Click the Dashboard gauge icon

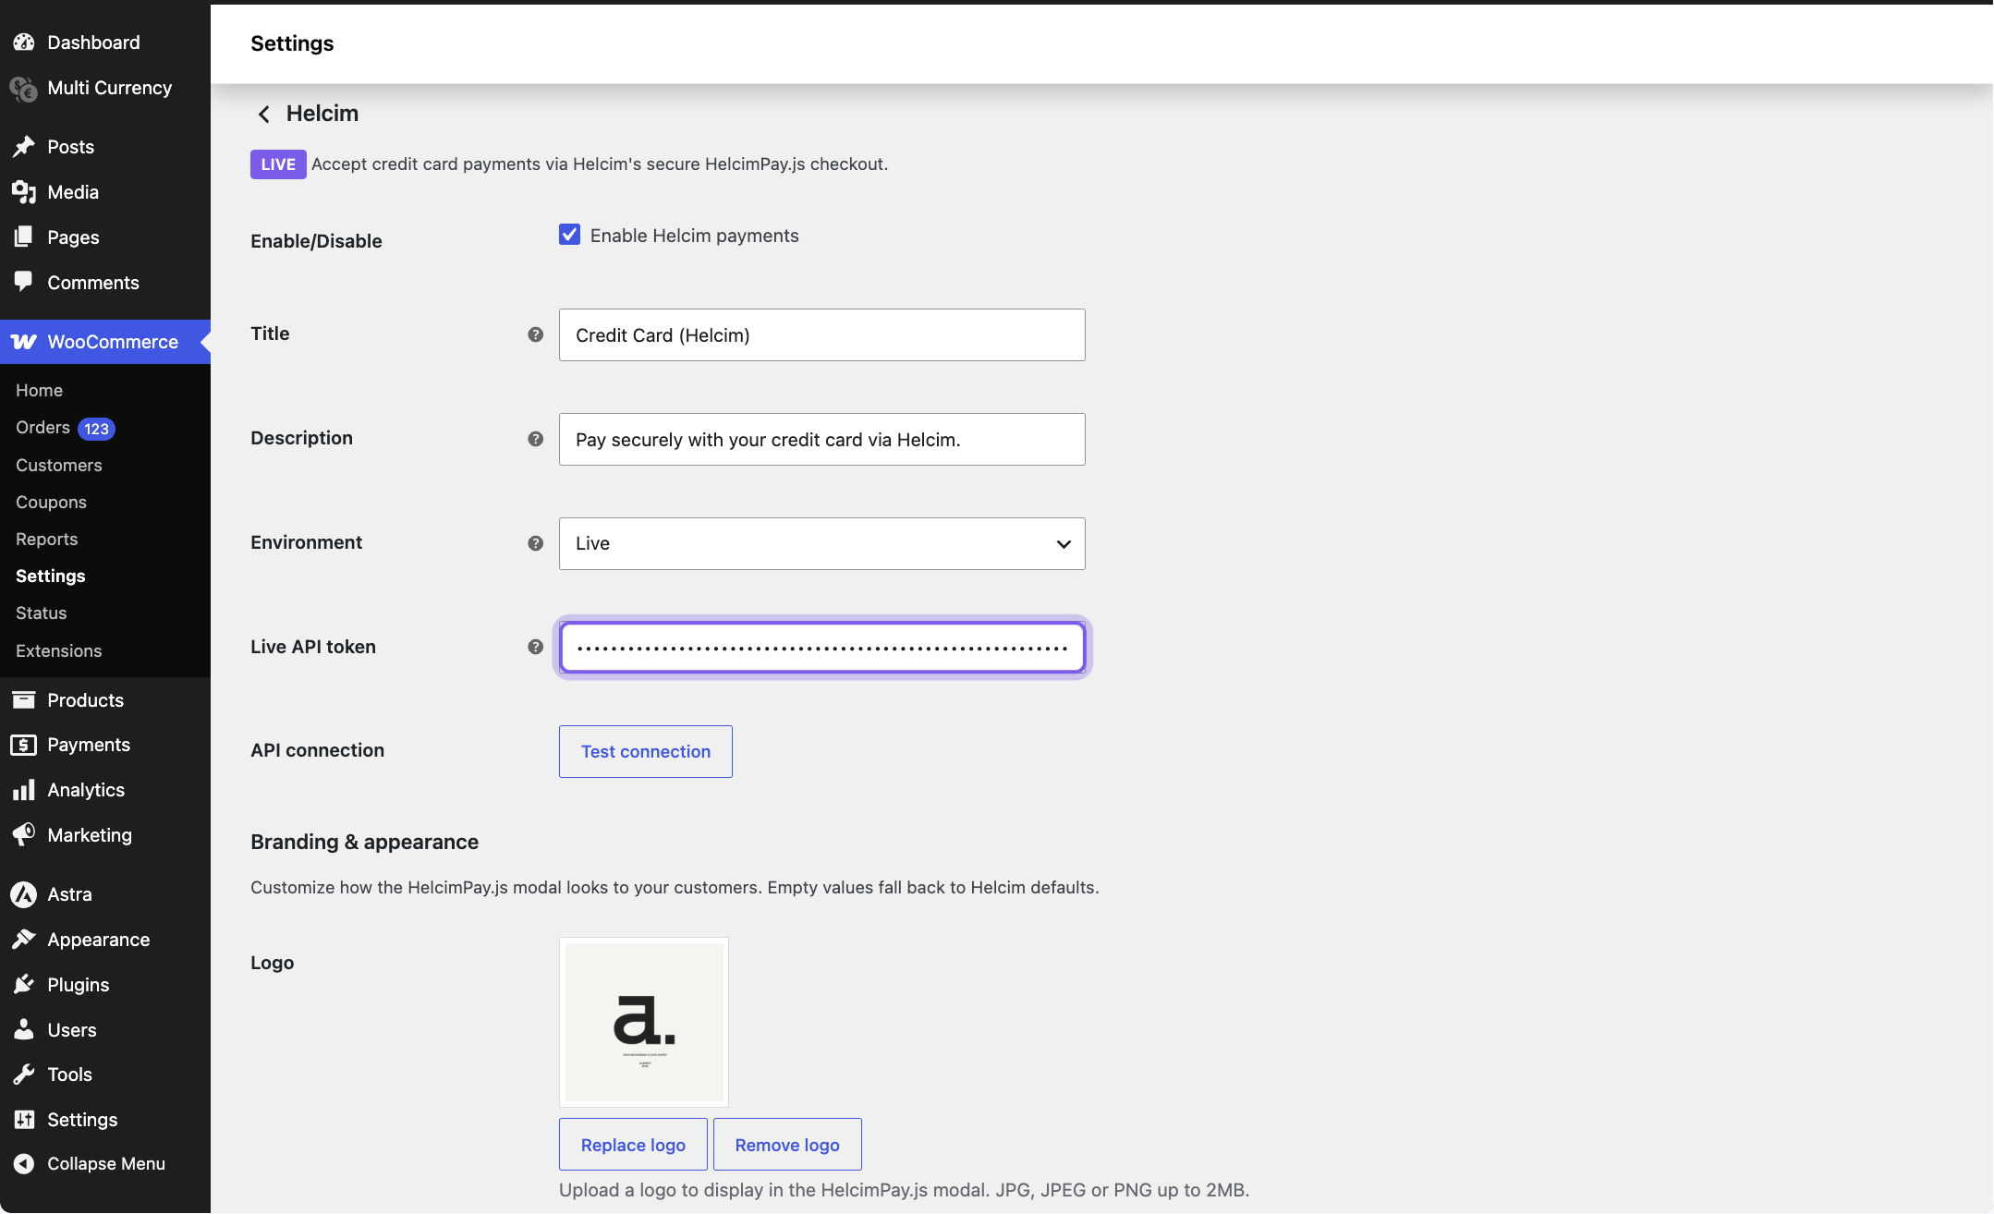click(24, 42)
